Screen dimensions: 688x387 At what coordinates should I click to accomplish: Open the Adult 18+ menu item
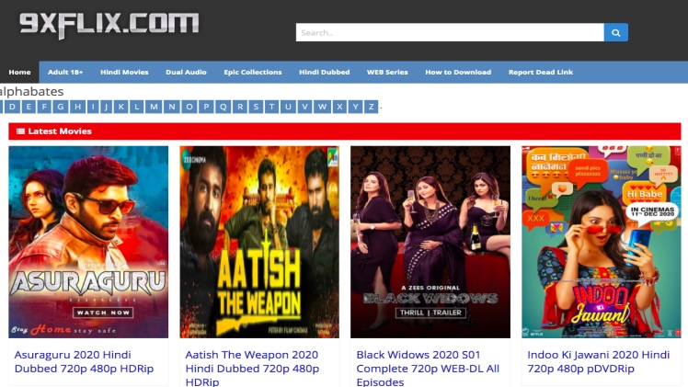click(65, 72)
